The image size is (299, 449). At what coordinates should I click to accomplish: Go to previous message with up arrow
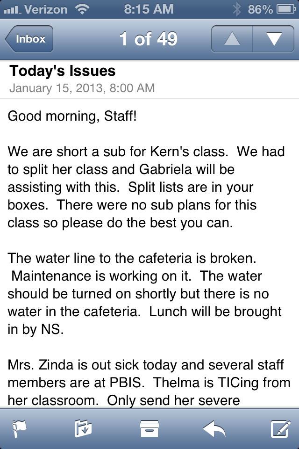point(232,39)
